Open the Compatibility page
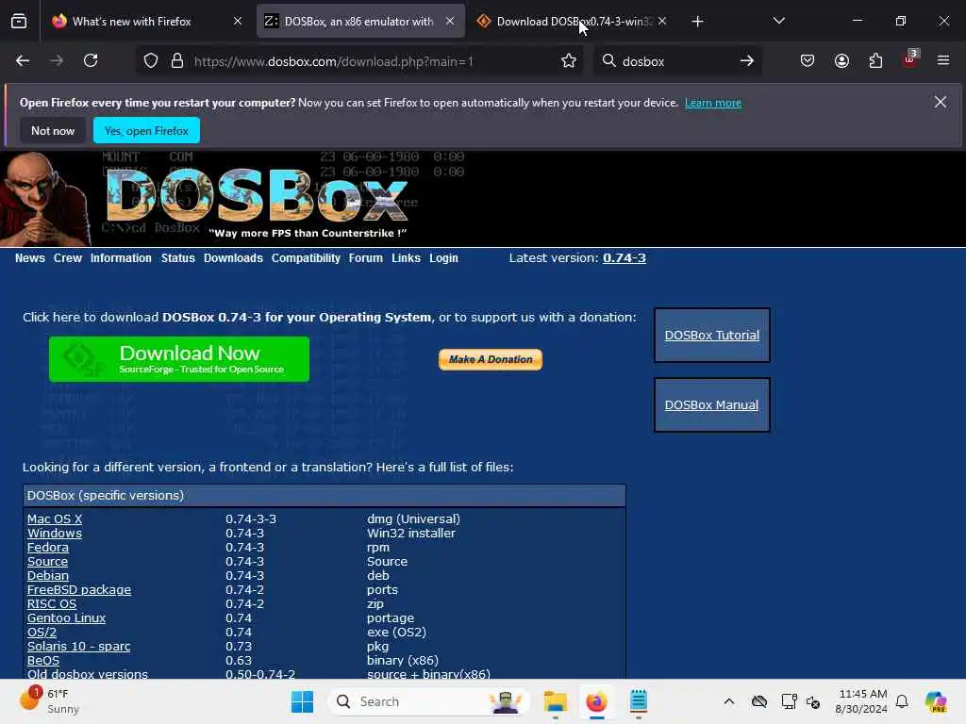 tap(306, 258)
